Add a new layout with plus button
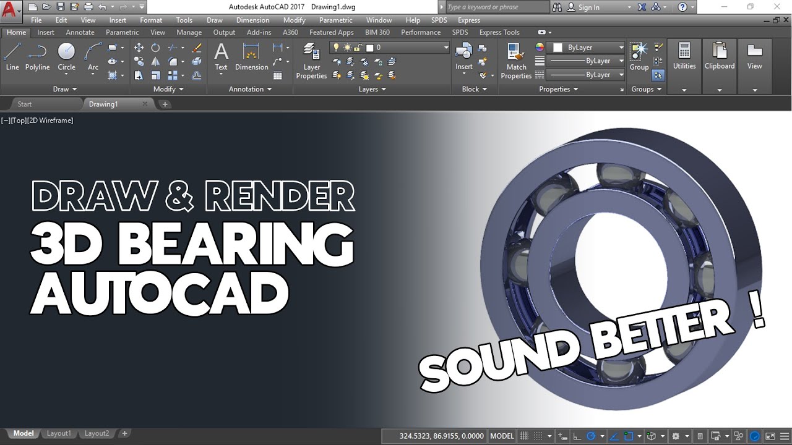Viewport: 792px width, 445px height. (124, 433)
